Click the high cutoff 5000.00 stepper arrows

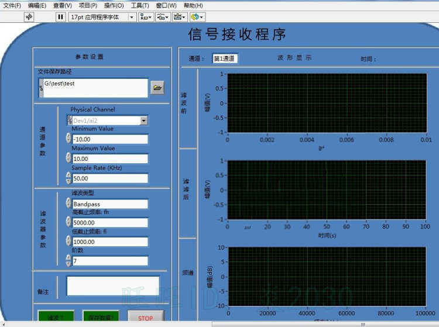point(68,222)
